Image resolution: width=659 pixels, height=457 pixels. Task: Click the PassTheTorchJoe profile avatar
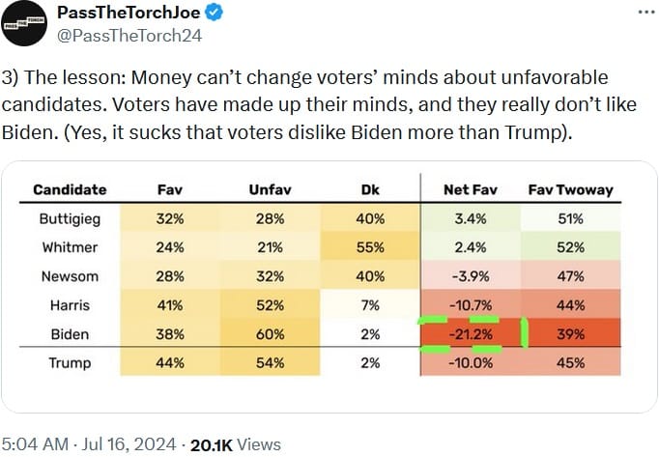[x=27, y=23]
